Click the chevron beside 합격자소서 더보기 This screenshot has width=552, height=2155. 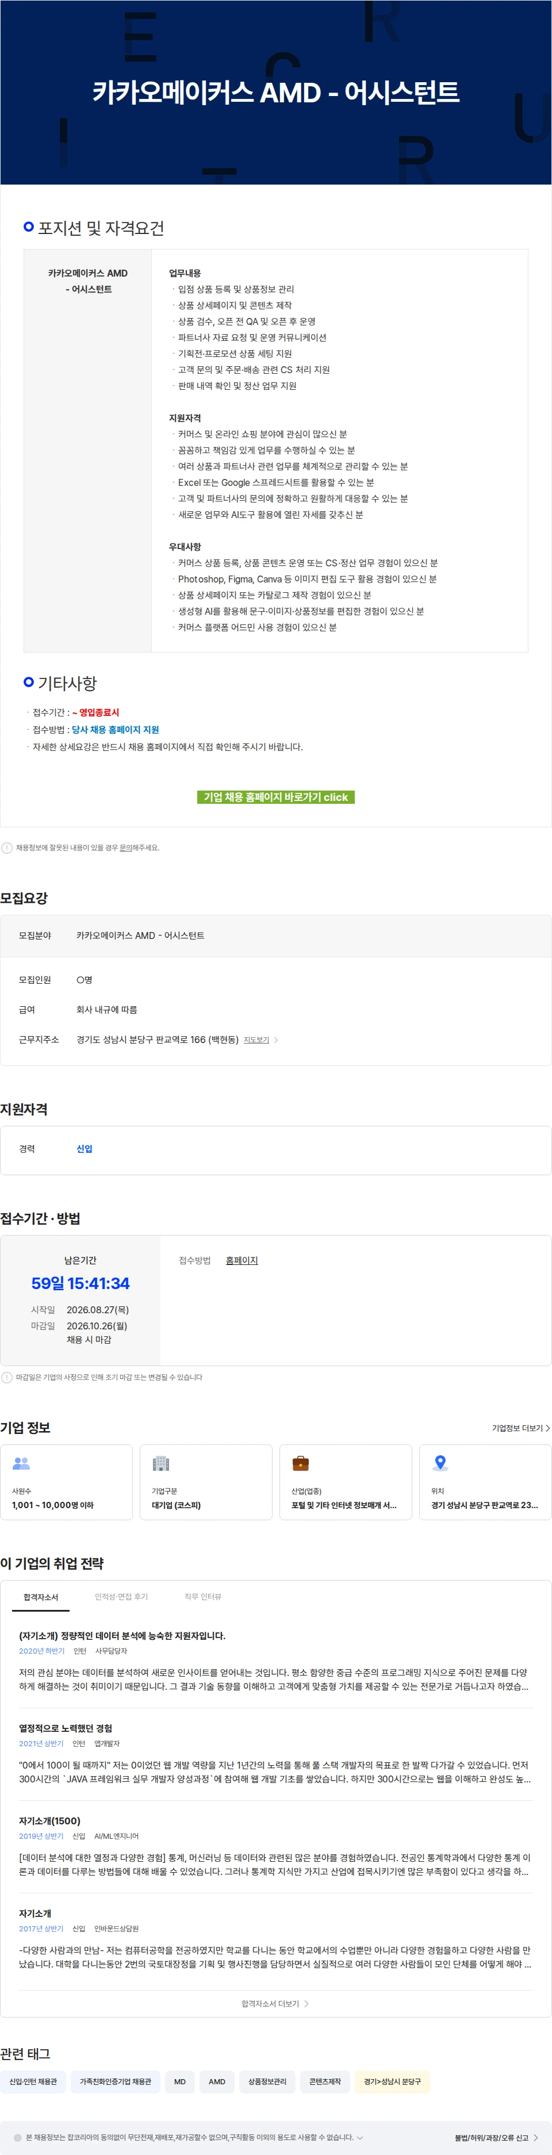pyautogui.click(x=306, y=2004)
